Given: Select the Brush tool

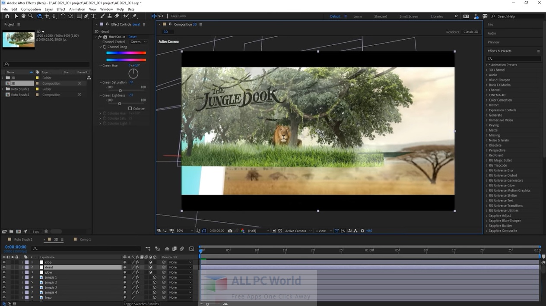Looking at the screenshot, I should (x=103, y=16).
